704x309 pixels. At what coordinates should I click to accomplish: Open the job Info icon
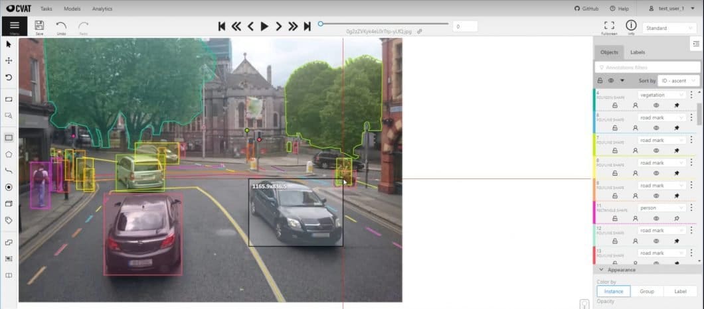click(x=631, y=27)
